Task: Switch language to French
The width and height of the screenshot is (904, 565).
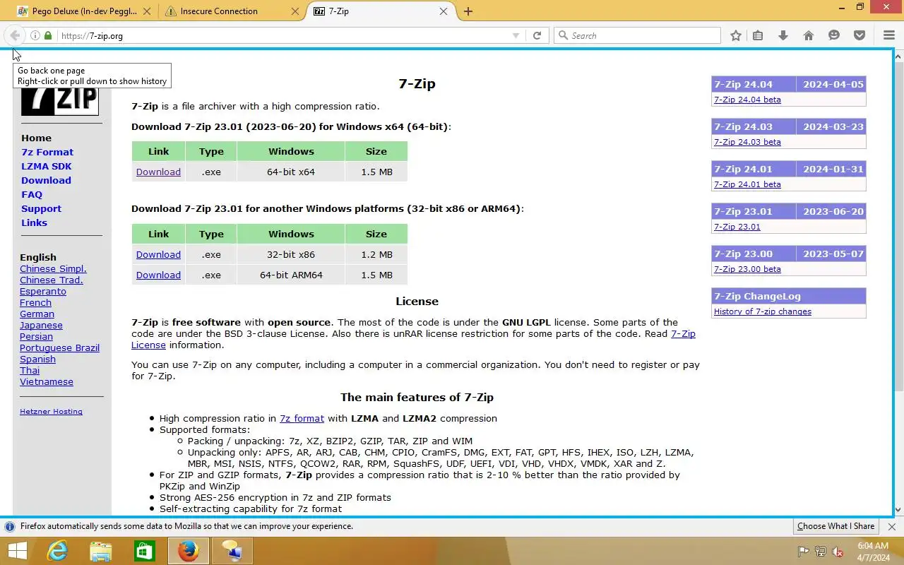Action: (x=35, y=303)
